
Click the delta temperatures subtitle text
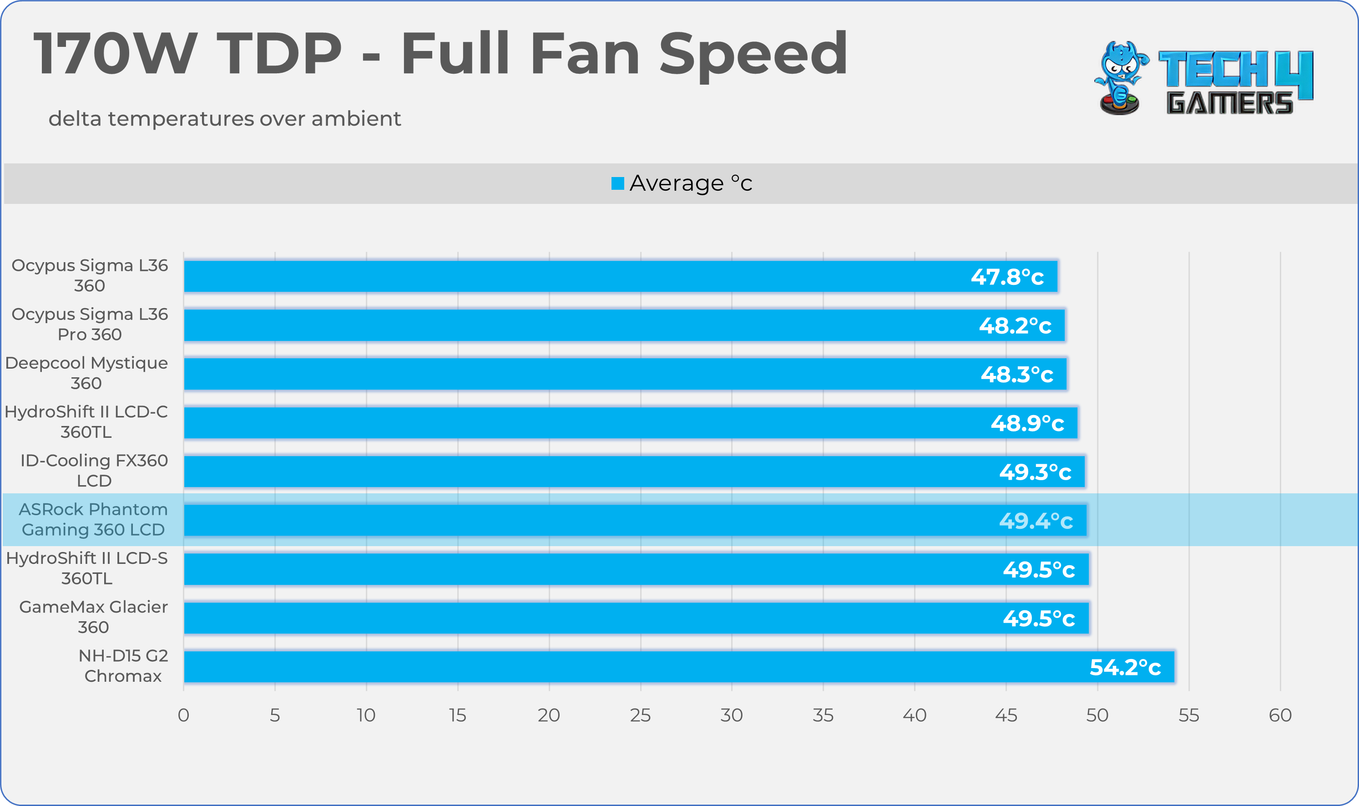point(224,118)
